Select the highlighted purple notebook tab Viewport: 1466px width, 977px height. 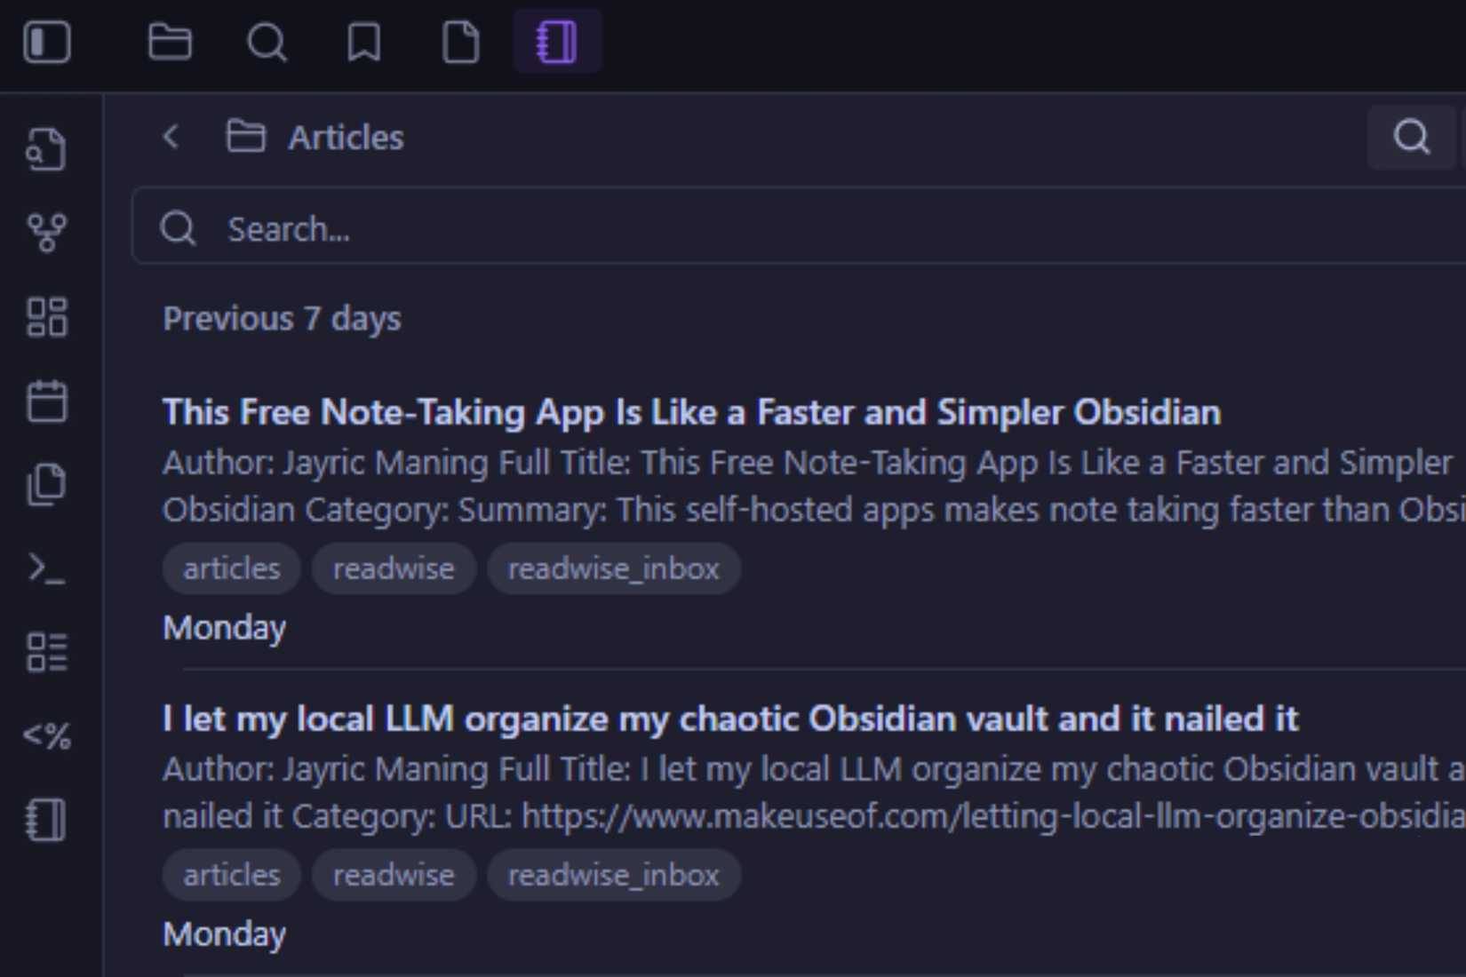pos(557,42)
